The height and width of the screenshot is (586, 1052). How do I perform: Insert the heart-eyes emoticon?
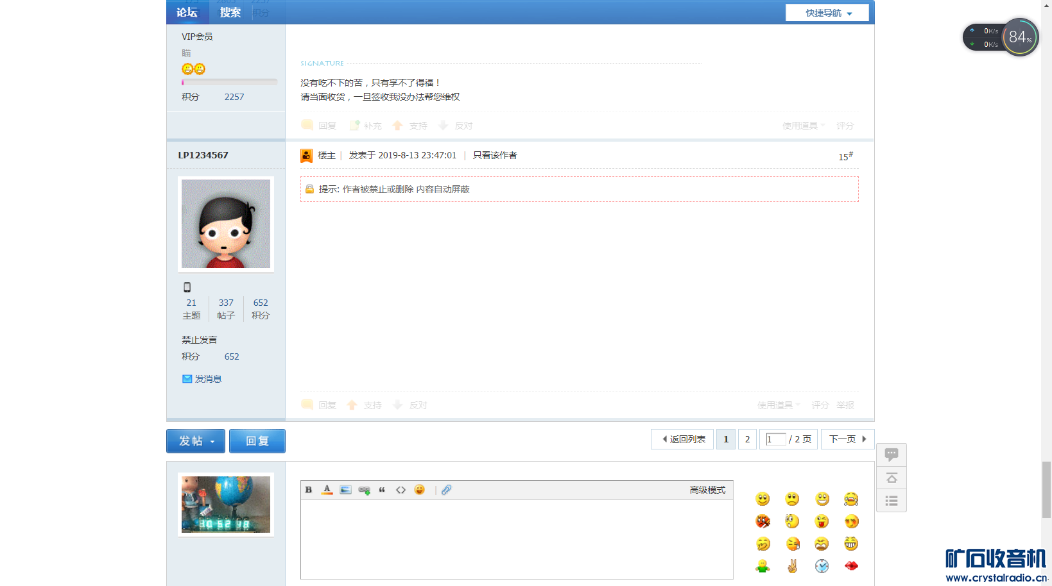click(852, 521)
